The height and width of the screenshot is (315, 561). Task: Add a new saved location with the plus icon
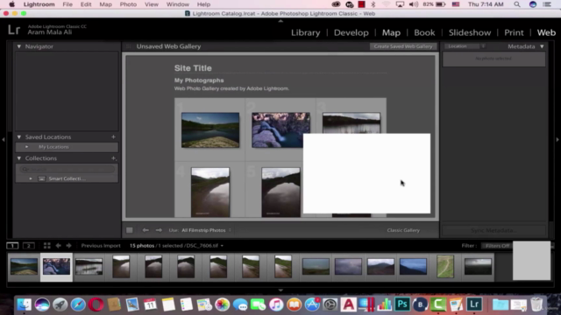(113, 136)
